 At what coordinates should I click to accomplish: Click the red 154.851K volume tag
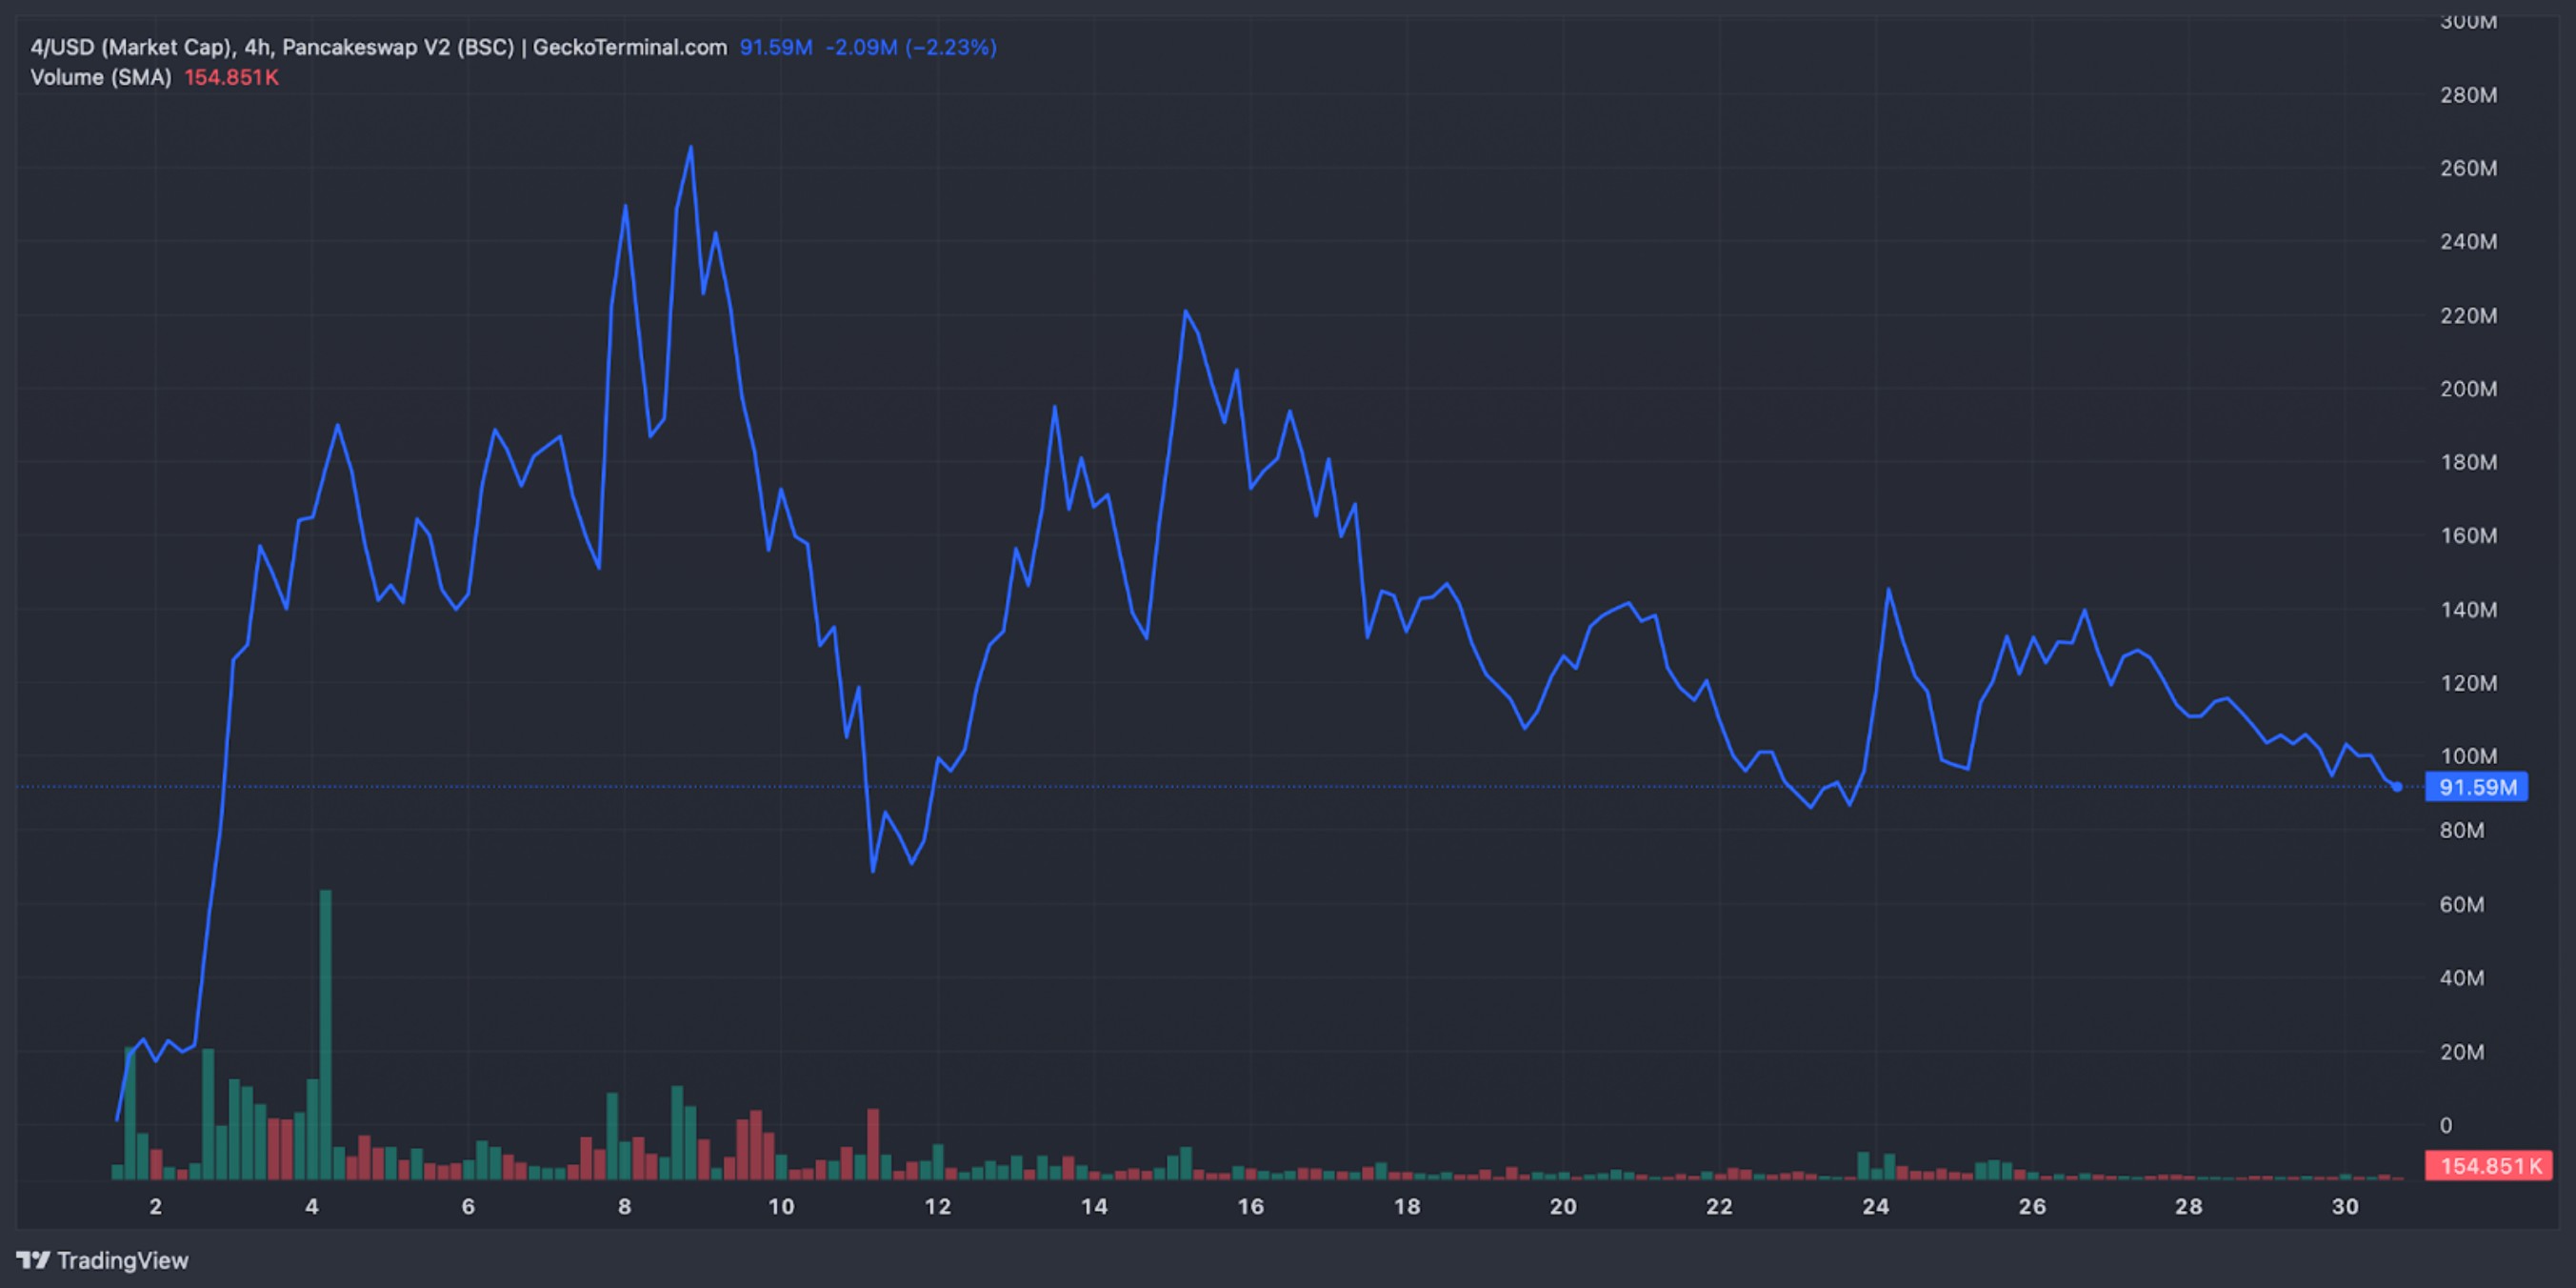(x=2489, y=1166)
